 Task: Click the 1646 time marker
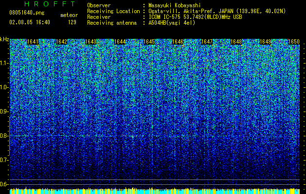pyautogui.click(x=178, y=42)
